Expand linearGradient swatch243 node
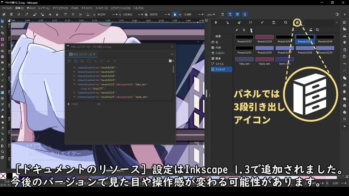349x196 pixels. tap(74, 80)
